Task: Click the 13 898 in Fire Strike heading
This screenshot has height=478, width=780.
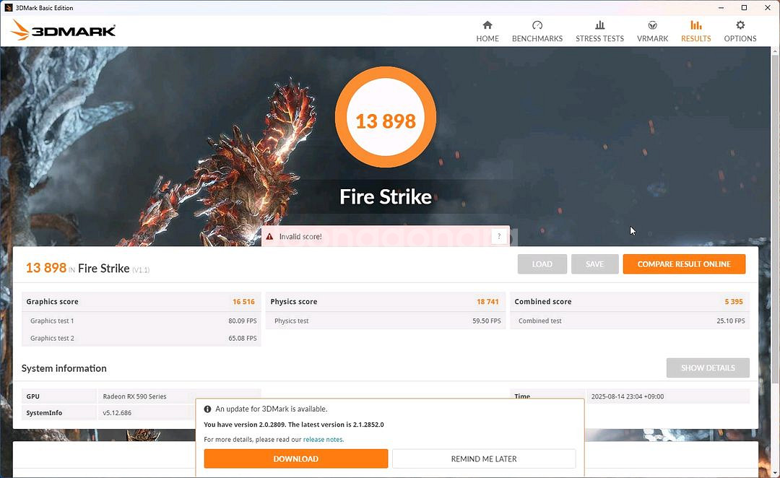Action: coord(45,268)
